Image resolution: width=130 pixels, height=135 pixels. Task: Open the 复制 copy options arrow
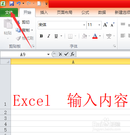[32, 30]
